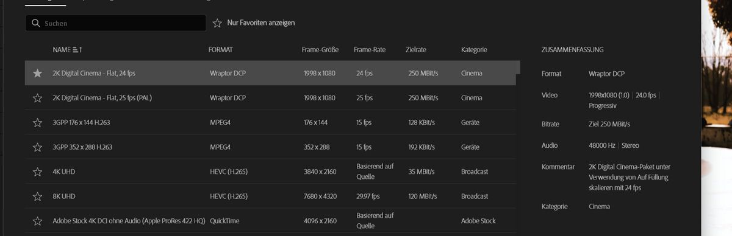Click the 35 MBit/s target rate cell

pos(422,172)
